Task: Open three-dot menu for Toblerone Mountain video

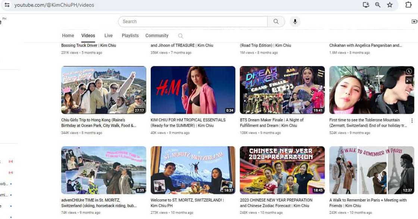Action: pos(412,121)
